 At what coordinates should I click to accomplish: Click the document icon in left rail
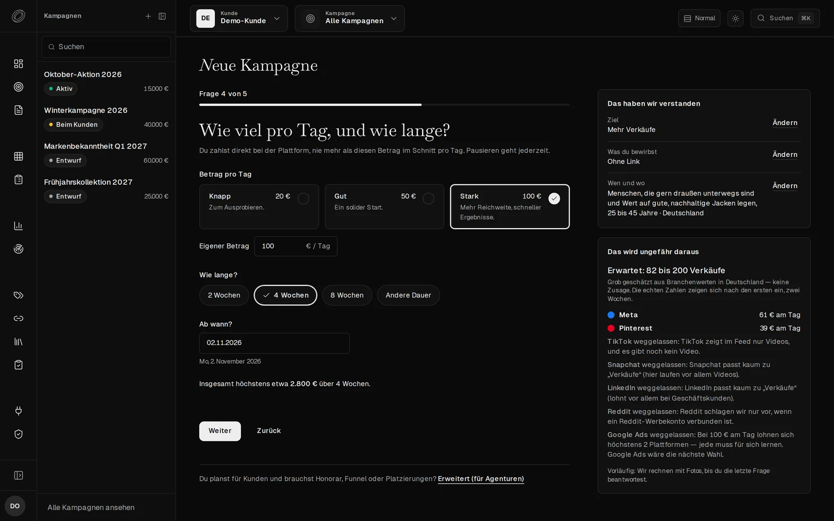click(18, 110)
